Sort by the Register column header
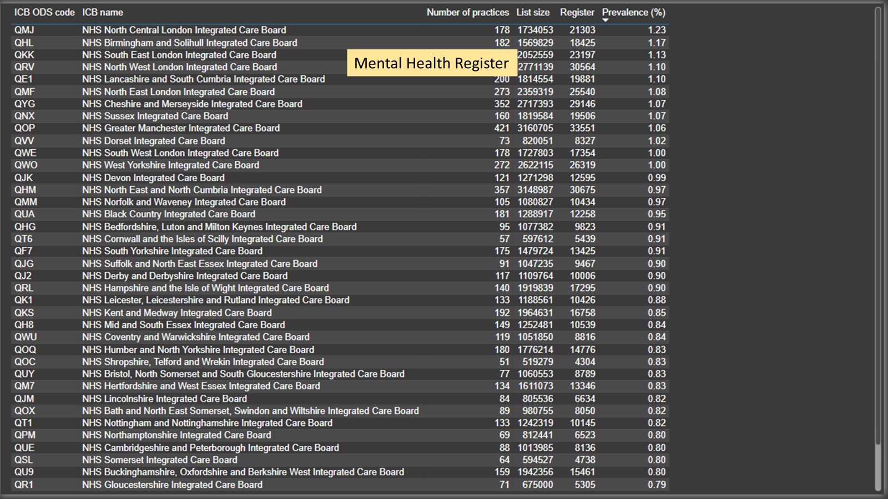 [x=577, y=12]
